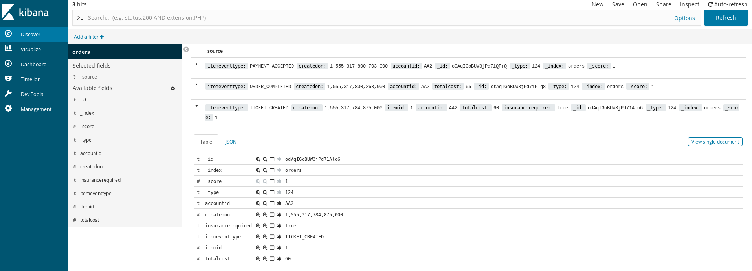Open the Dashboard section
The height and width of the screenshot is (271, 752).
[x=34, y=64]
